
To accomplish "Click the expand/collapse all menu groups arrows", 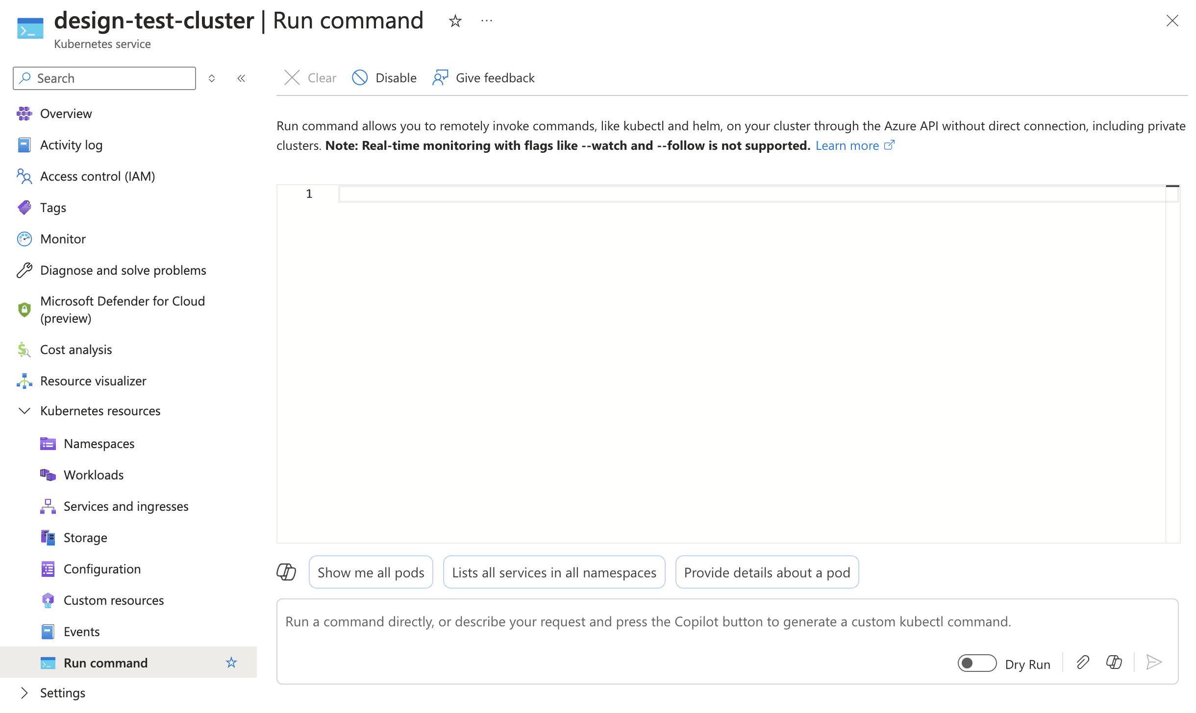I will click(212, 78).
